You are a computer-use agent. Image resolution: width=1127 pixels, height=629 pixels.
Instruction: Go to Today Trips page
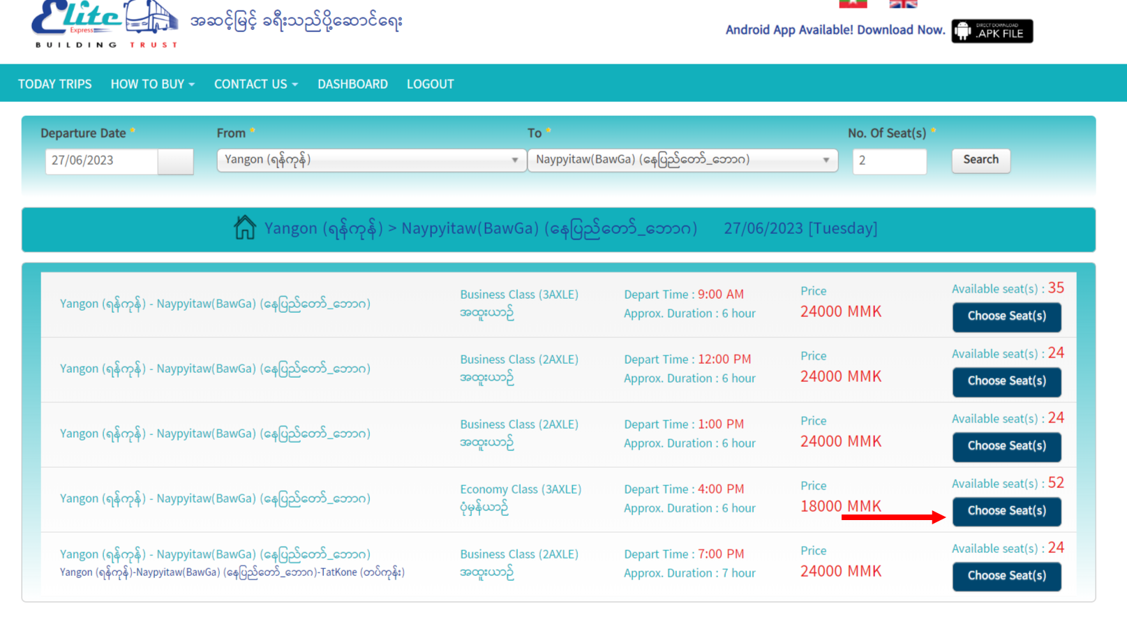tap(54, 84)
